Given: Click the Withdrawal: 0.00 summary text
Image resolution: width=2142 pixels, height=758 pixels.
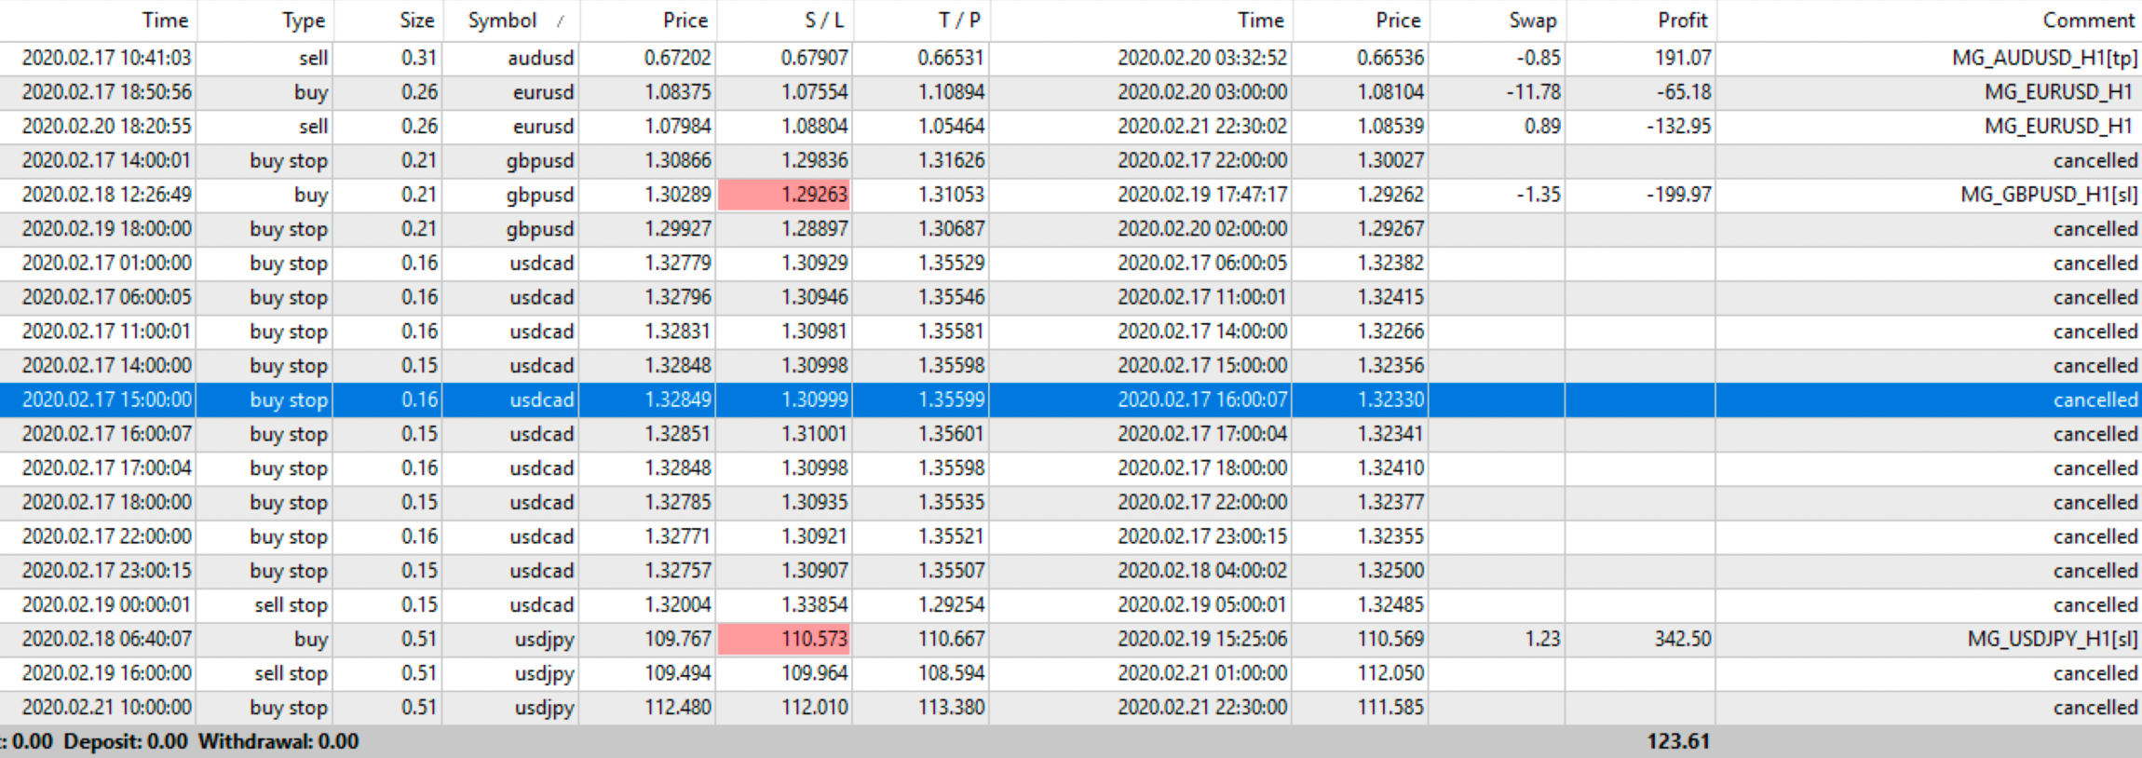Looking at the screenshot, I should click(x=278, y=741).
